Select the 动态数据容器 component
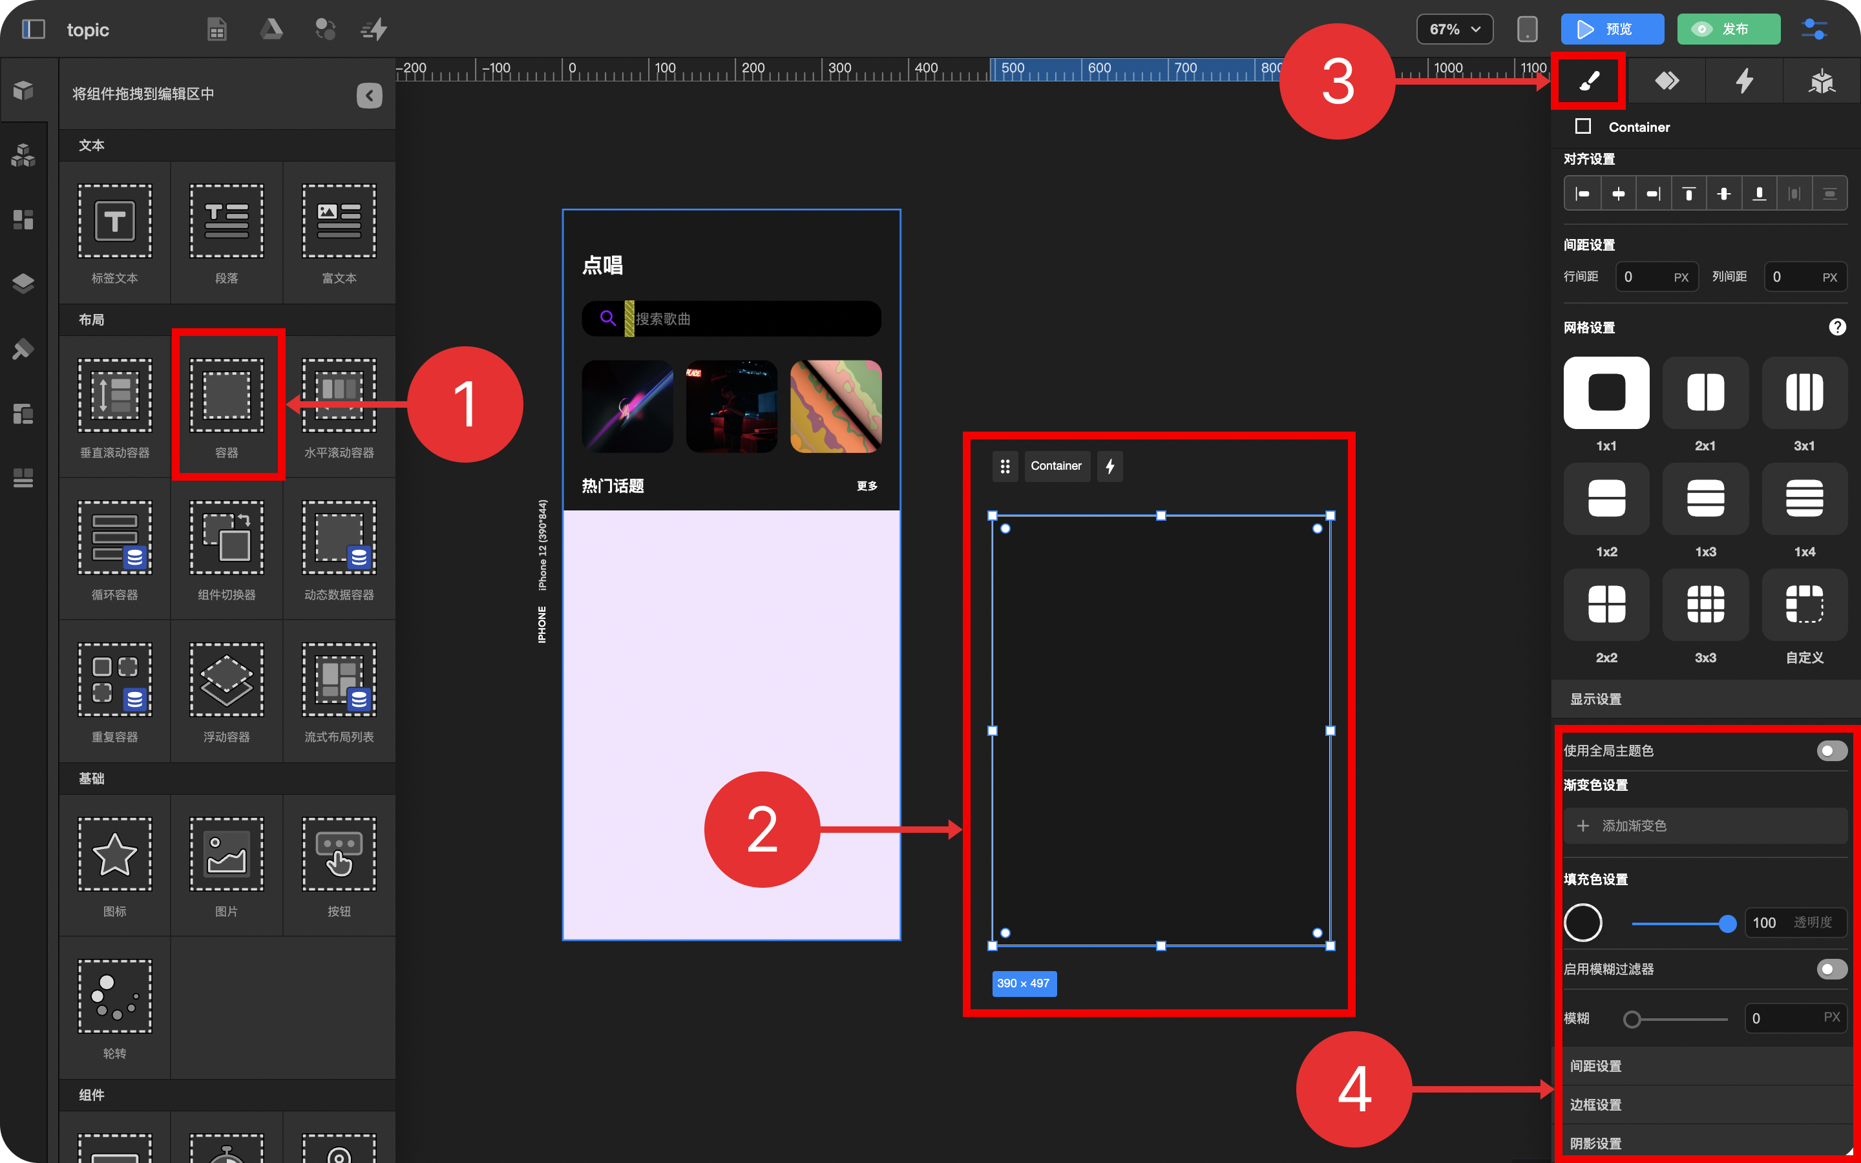The width and height of the screenshot is (1861, 1163). [x=339, y=549]
